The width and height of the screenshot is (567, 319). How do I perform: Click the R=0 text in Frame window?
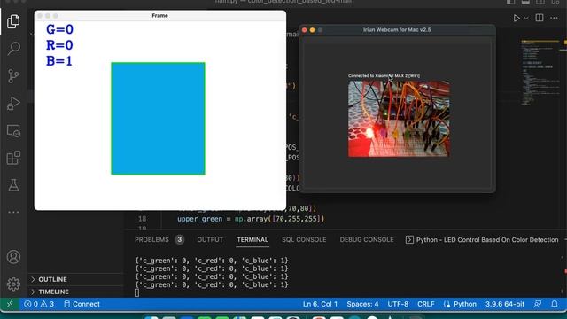(x=59, y=45)
